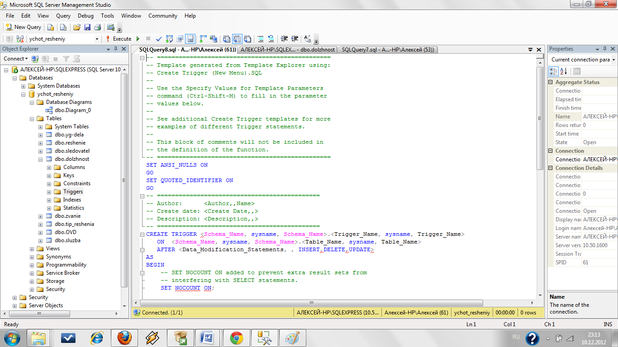Click the Activity Monitor toolbar icon

[111, 27]
